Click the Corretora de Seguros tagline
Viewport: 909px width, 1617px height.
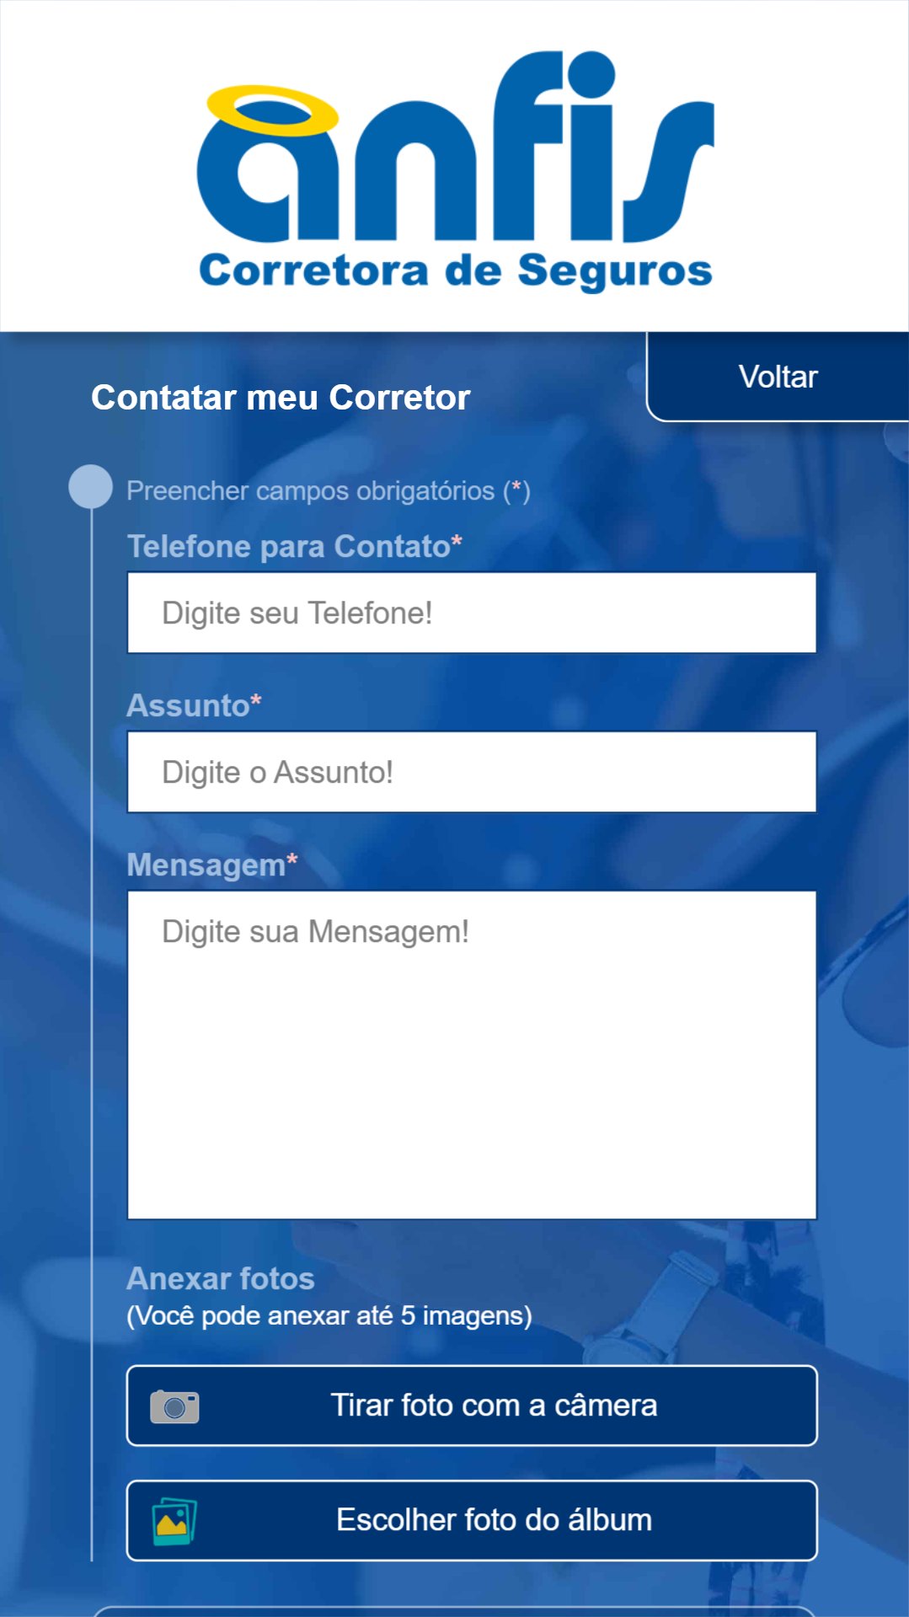pyautogui.click(x=456, y=271)
